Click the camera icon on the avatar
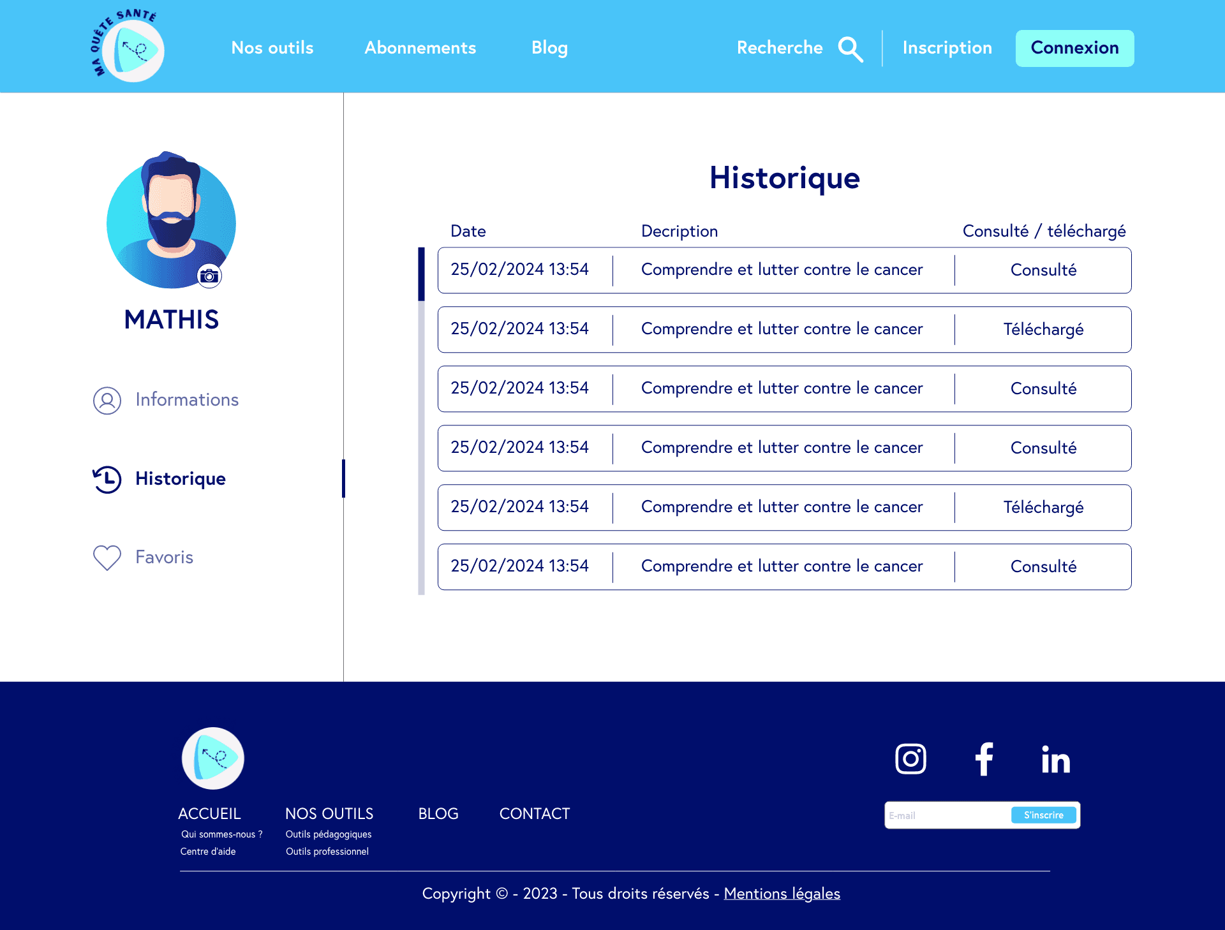This screenshot has height=930, width=1225. coord(209,276)
